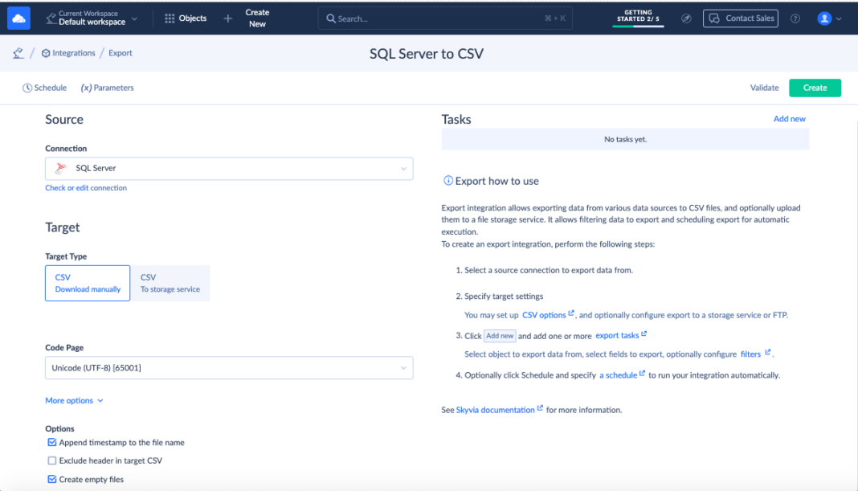Open the Schedule tab
The image size is (858, 491).
click(44, 88)
